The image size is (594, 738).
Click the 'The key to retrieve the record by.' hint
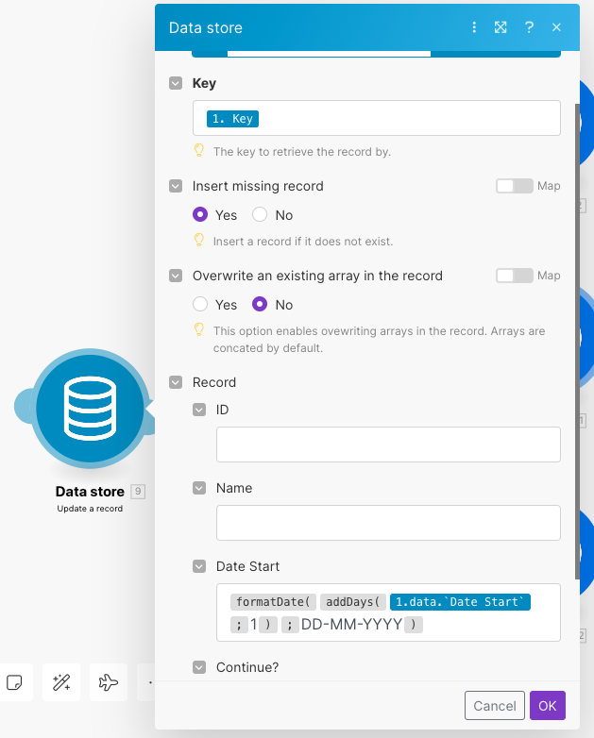coord(302,152)
